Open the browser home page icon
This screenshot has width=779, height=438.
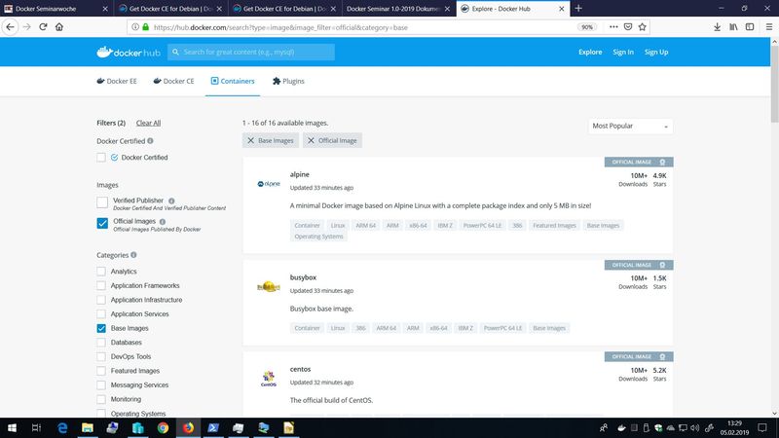59,27
